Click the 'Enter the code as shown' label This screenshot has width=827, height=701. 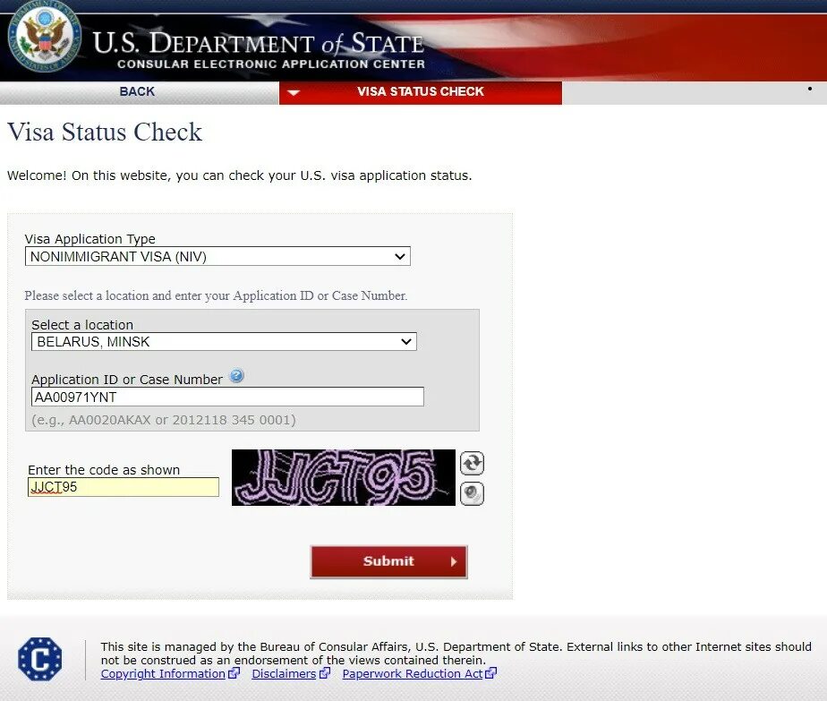[104, 469]
